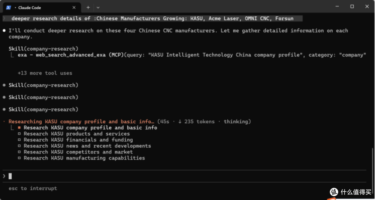Click the PowerShell icon on Claude Code tab

(x=8, y=8)
